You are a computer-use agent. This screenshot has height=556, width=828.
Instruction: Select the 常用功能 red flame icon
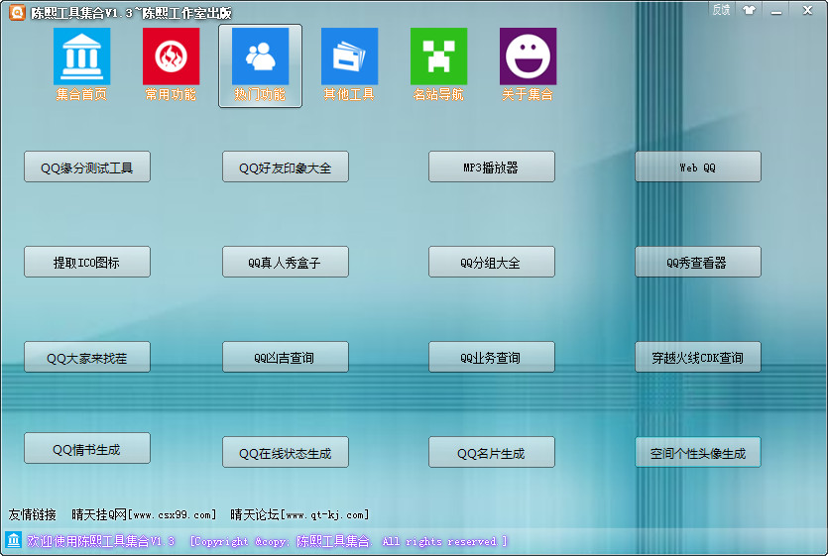tap(171, 57)
